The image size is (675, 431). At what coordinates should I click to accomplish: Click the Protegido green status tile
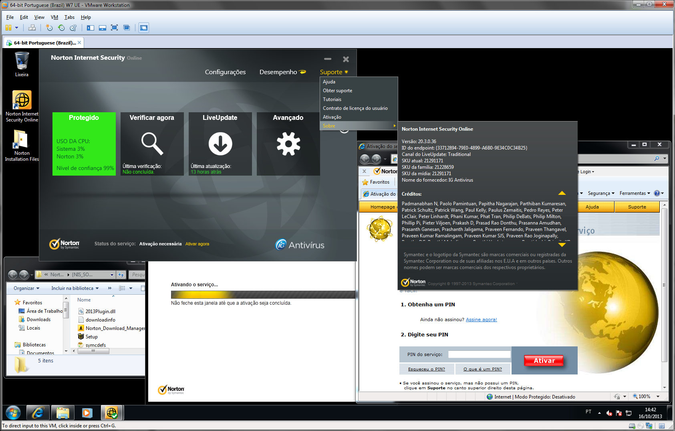pyautogui.click(x=84, y=144)
